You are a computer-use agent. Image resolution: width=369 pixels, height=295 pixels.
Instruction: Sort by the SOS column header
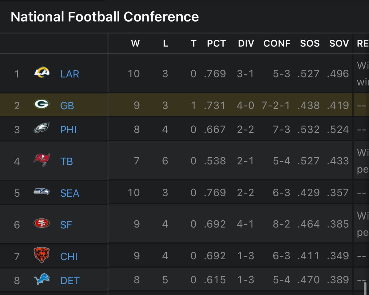pos(310,44)
